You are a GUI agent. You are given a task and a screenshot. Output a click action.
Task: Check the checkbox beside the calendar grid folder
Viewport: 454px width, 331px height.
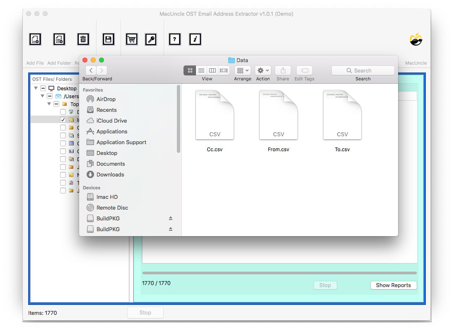point(63,143)
